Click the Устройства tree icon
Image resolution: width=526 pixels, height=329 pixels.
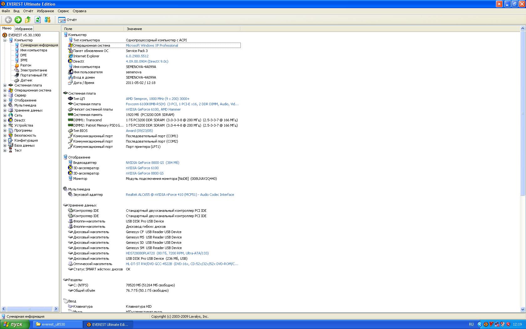click(11, 125)
